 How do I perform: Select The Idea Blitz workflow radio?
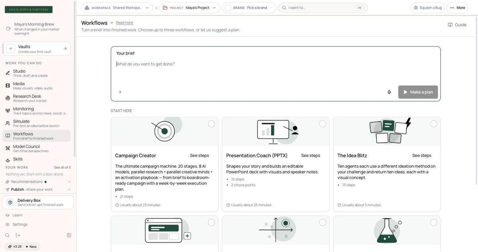click(434, 124)
